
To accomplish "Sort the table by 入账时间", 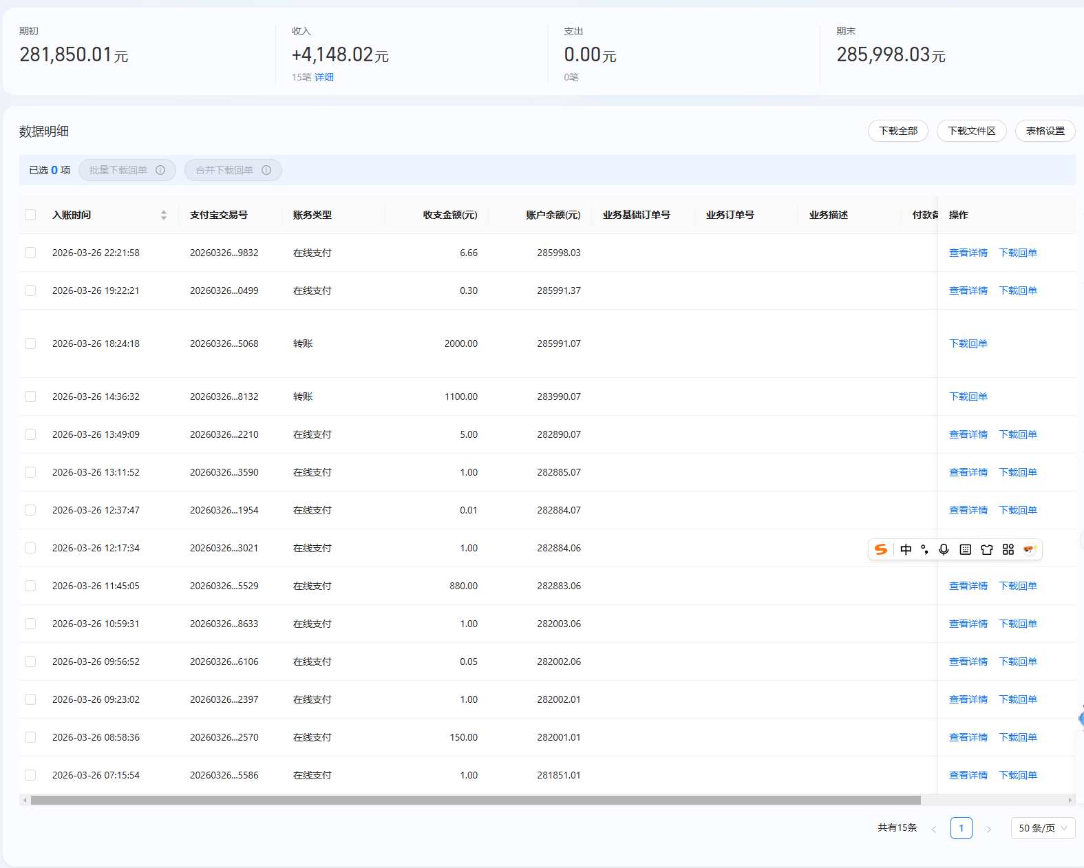I will point(164,215).
